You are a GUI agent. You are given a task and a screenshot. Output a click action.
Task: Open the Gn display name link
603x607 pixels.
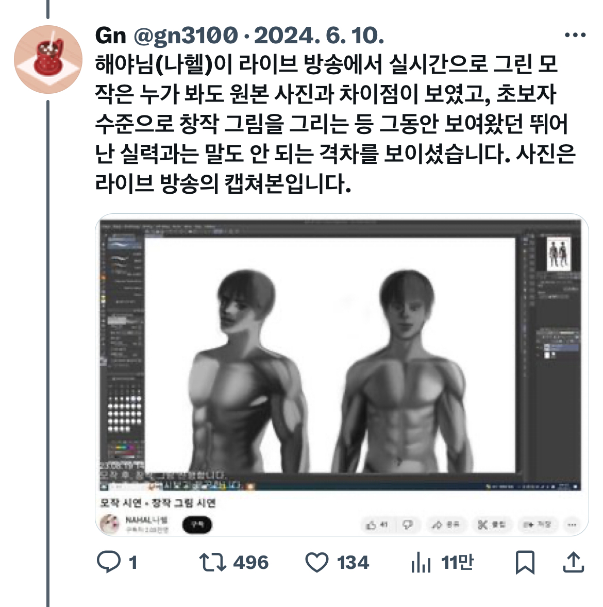(111, 36)
